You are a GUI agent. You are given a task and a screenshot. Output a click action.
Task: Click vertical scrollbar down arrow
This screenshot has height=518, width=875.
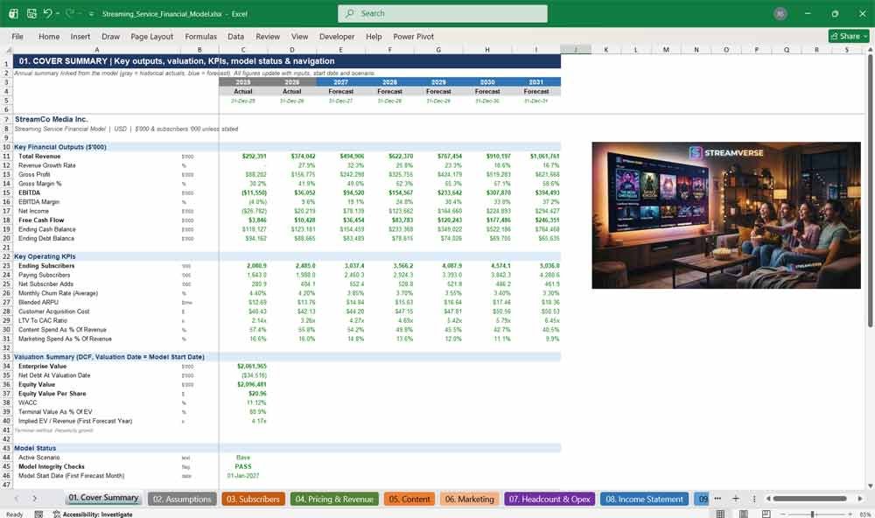coord(870,486)
